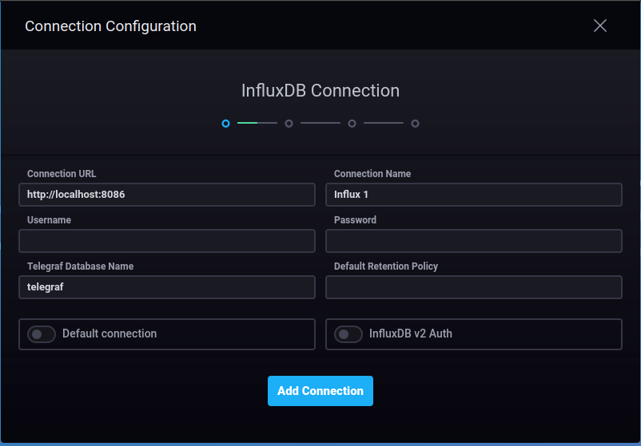Go to the fourth wizard step dot

click(x=415, y=123)
